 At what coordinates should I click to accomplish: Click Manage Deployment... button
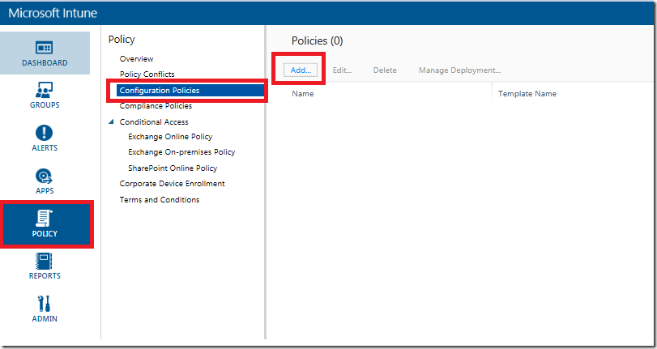pos(459,70)
